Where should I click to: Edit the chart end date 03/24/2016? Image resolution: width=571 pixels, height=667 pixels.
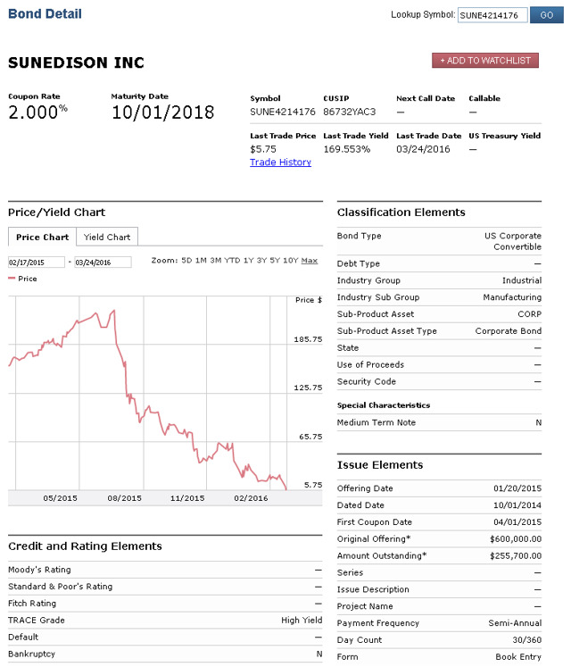point(103,263)
